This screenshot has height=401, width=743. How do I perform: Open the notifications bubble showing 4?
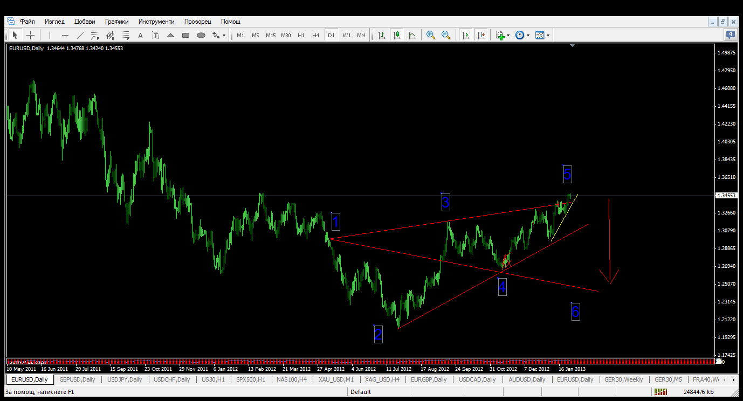point(731,35)
